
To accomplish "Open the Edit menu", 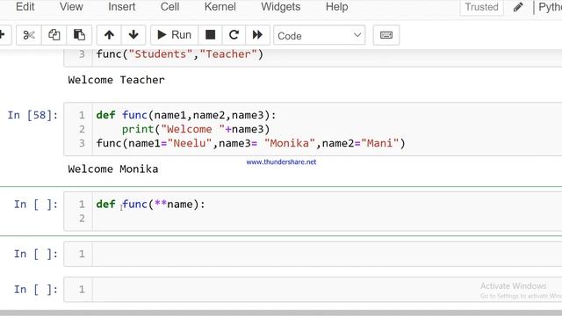I will pyautogui.click(x=25, y=7).
